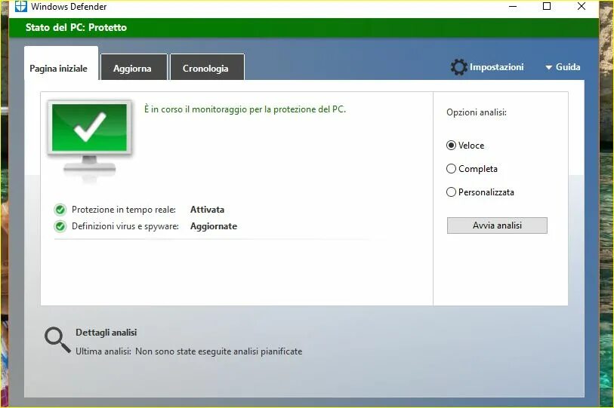
Task: Click the Impostazioni gear icon
Action: click(x=458, y=67)
